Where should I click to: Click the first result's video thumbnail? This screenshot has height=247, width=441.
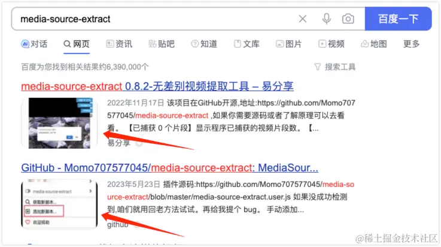point(59,123)
